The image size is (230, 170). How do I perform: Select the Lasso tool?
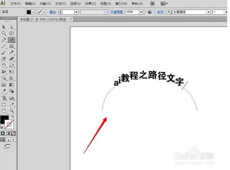11,33
